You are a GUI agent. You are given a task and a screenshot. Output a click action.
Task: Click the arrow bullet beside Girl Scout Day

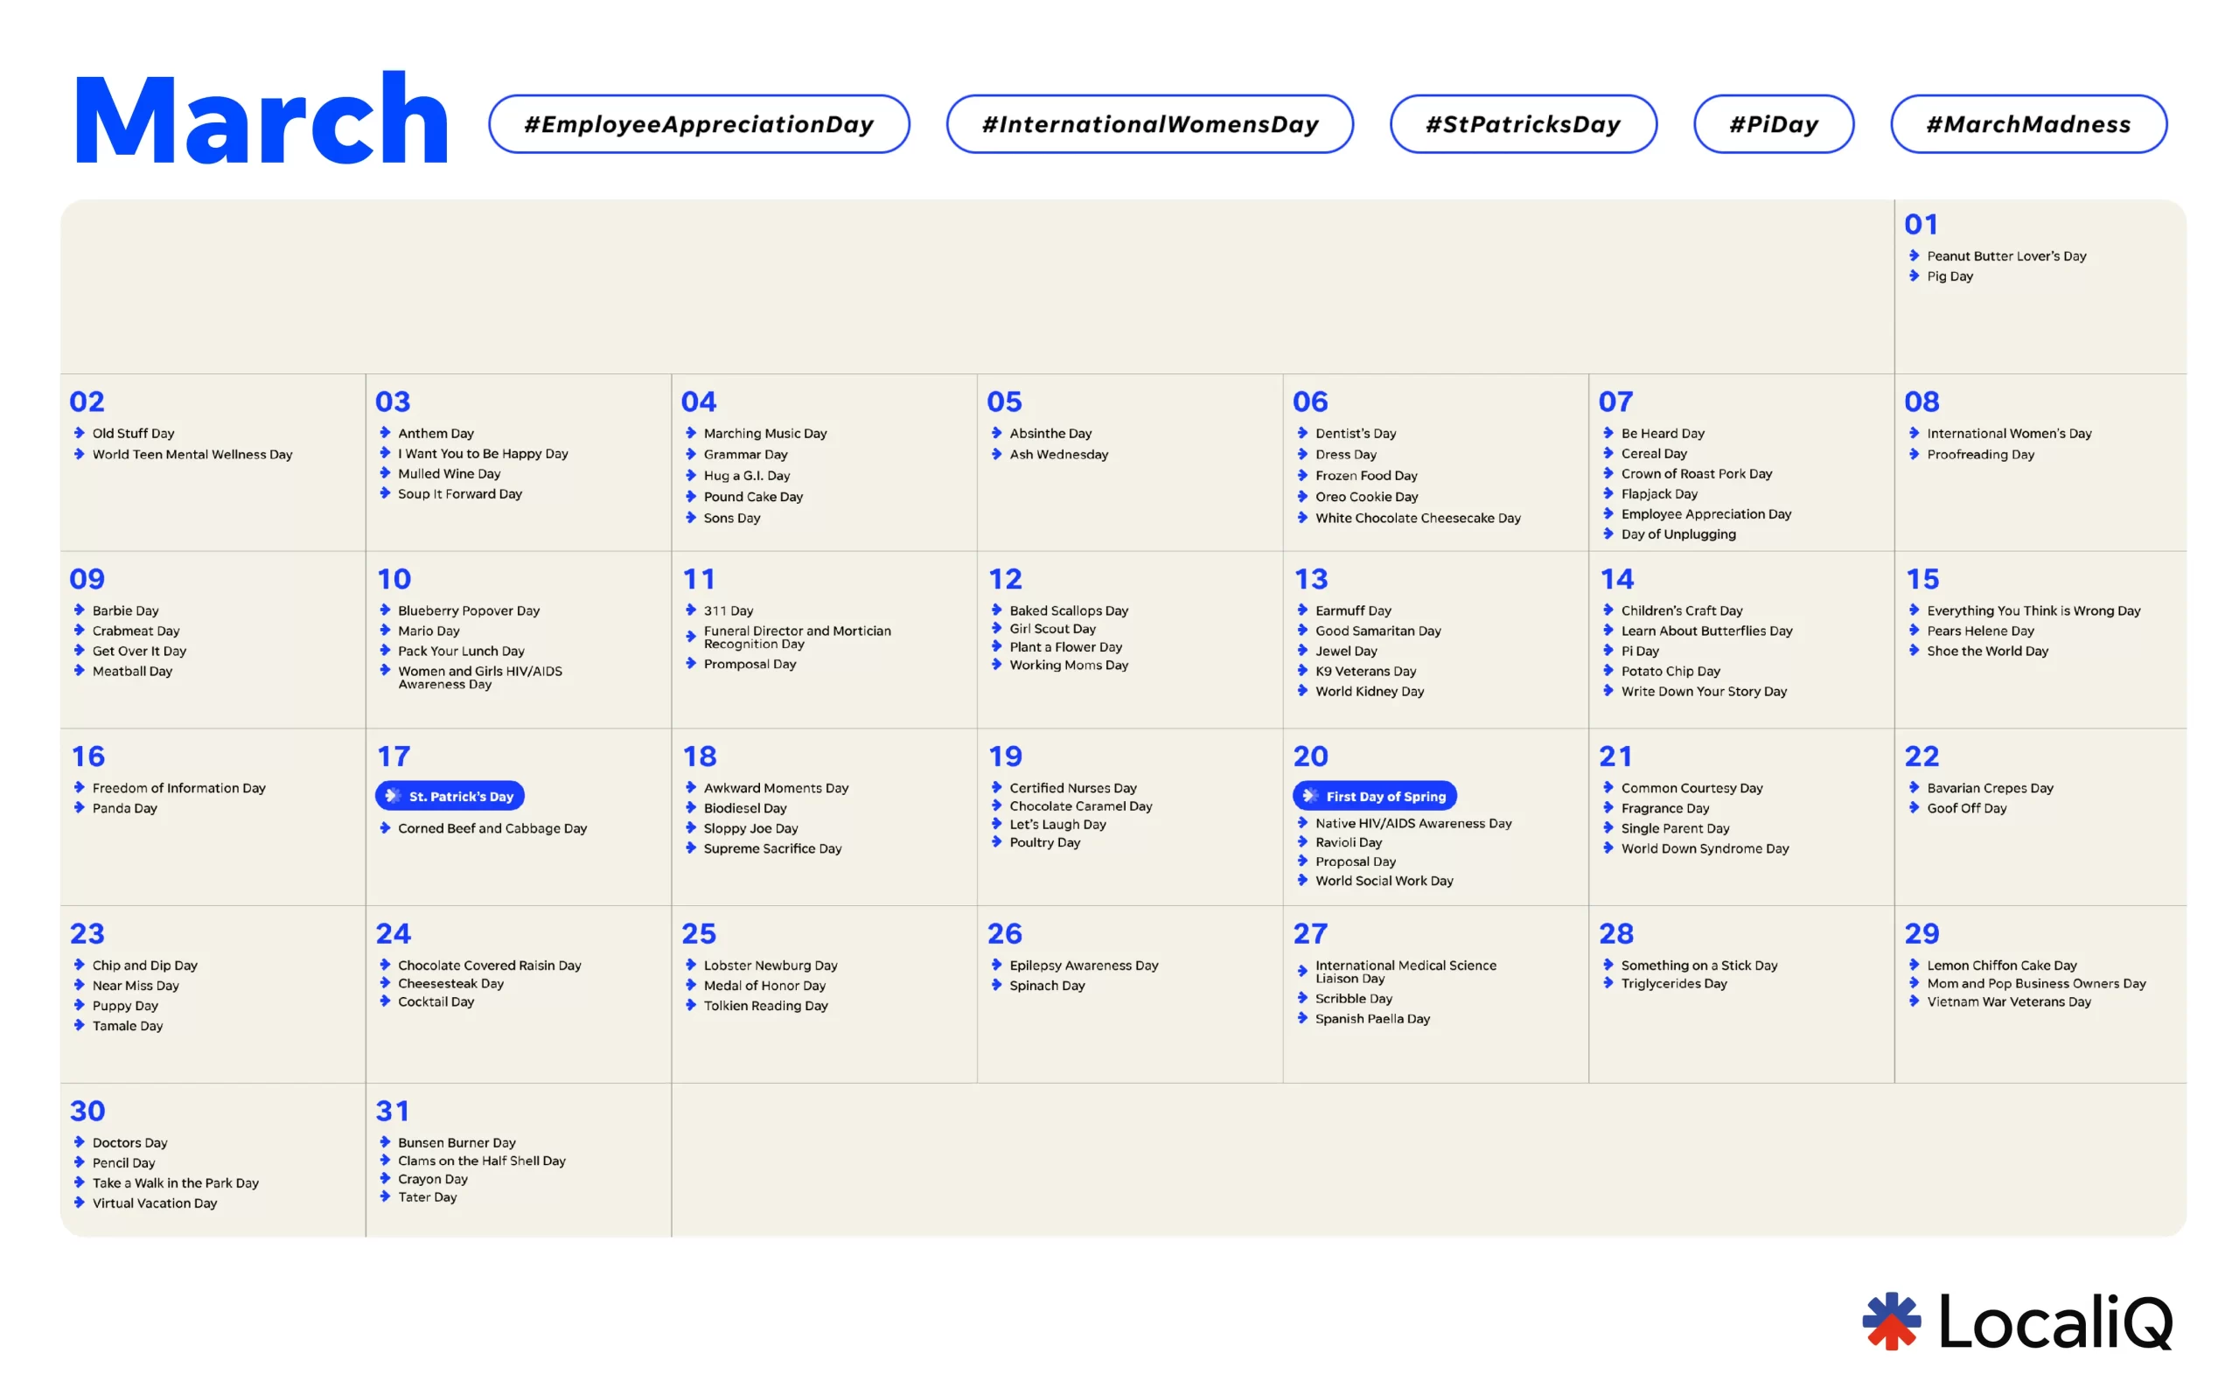(996, 628)
